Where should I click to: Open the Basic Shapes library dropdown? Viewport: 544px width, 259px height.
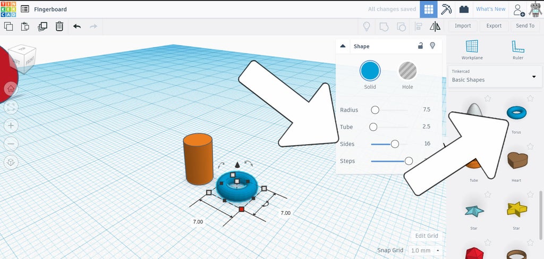495,77
